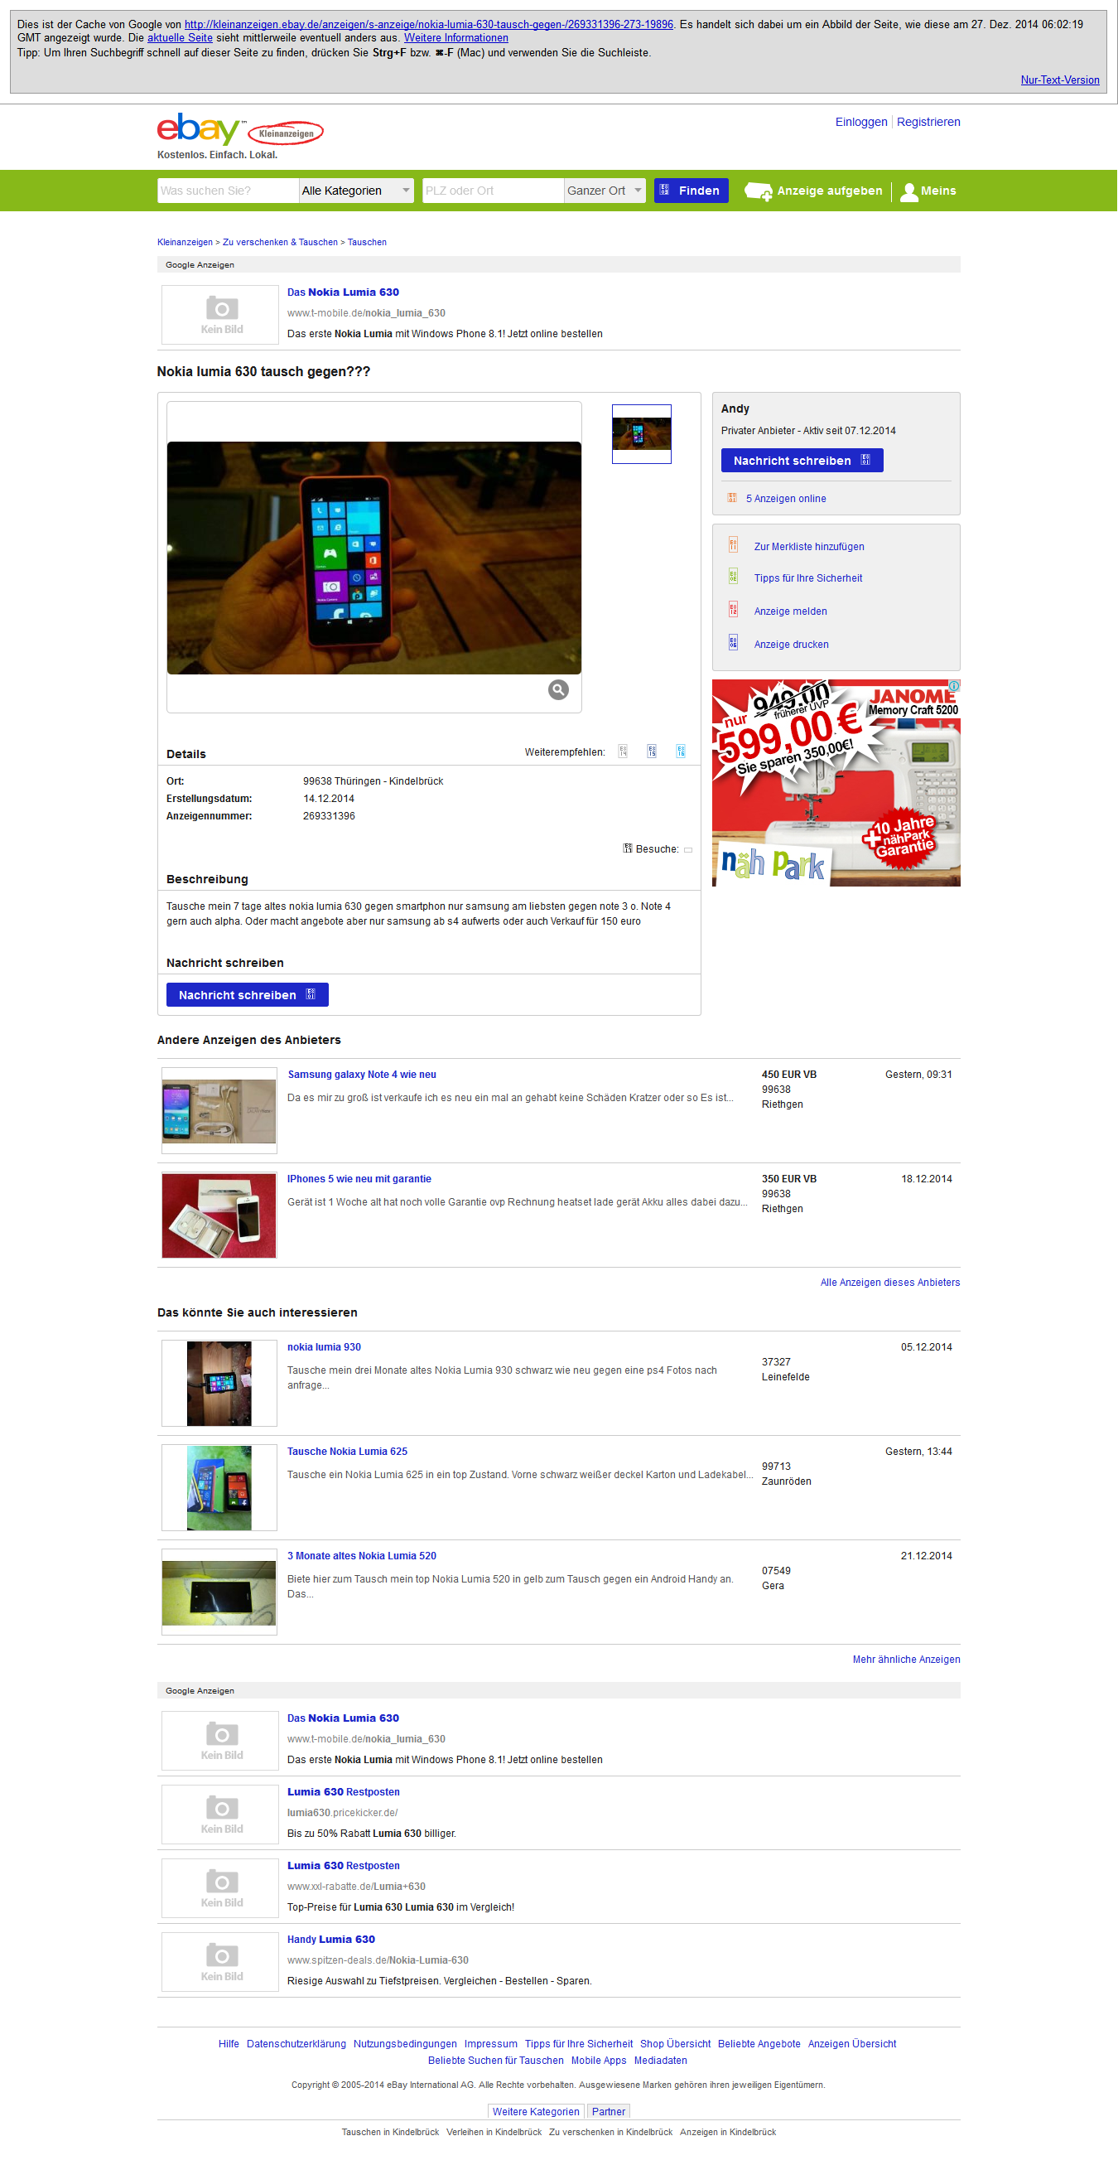Click the Anzeige aufgeben plus icon
1118x2165 pixels.
[x=758, y=191]
